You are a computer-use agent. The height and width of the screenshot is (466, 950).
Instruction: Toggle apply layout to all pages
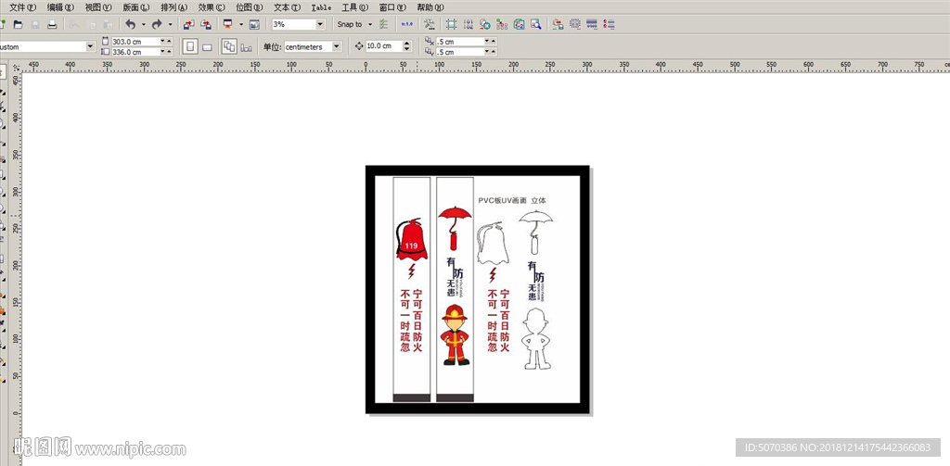click(228, 46)
